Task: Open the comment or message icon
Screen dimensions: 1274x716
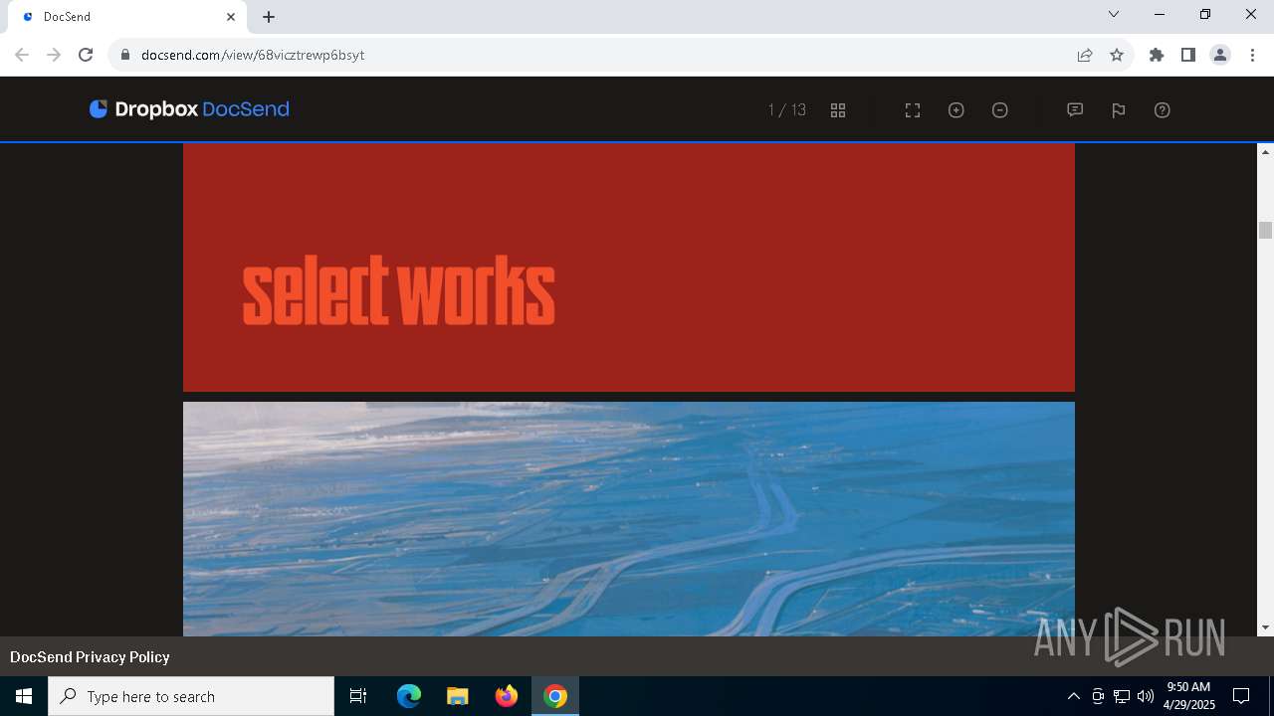Action: [1075, 110]
